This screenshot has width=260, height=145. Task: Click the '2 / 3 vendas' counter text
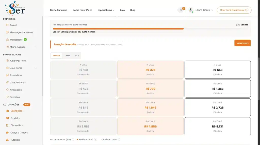pyautogui.click(x=242, y=25)
